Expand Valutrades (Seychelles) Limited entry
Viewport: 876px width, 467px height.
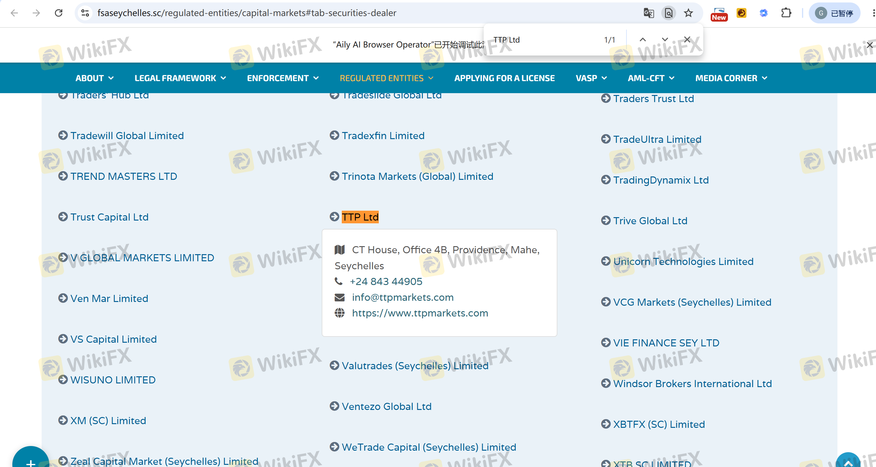coord(415,366)
